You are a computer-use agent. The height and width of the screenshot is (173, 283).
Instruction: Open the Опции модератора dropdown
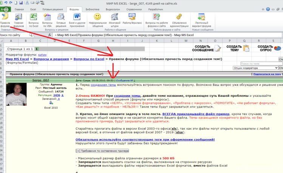coord(255,68)
